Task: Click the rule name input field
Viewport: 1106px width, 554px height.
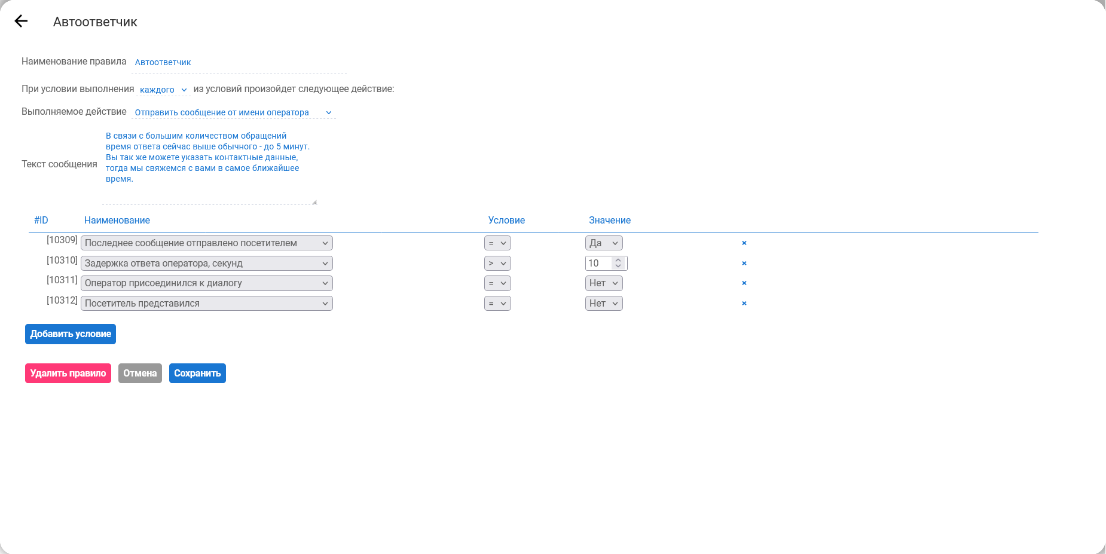Action: pyautogui.click(x=239, y=62)
